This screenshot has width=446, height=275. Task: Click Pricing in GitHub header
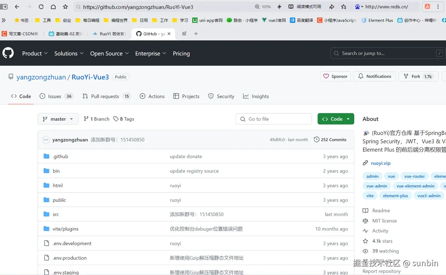(181, 54)
